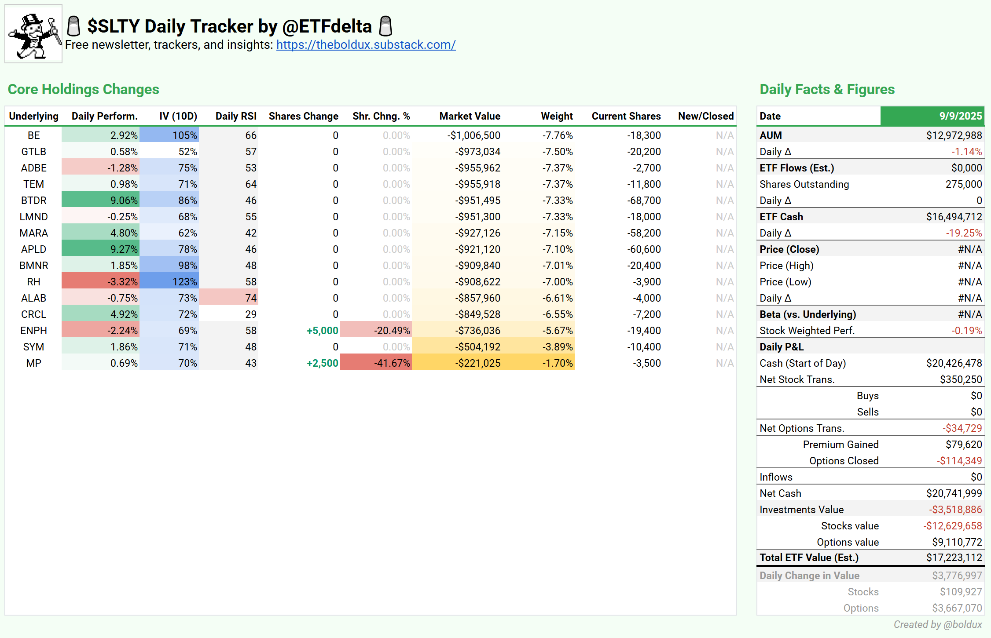Click the Core Holdings Changes heading
This screenshot has height=638, width=991.
tap(84, 89)
